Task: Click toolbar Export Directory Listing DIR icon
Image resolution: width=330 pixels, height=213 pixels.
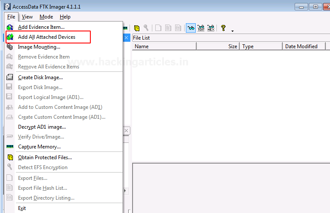Action: pyautogui.click(x=178, y=28)
